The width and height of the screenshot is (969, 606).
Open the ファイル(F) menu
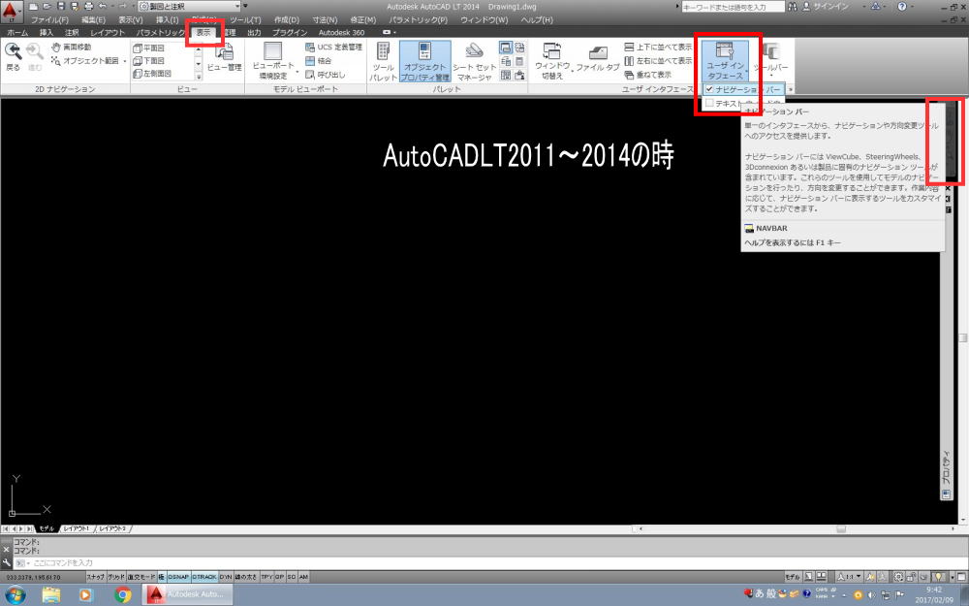[x=49, y=19]
